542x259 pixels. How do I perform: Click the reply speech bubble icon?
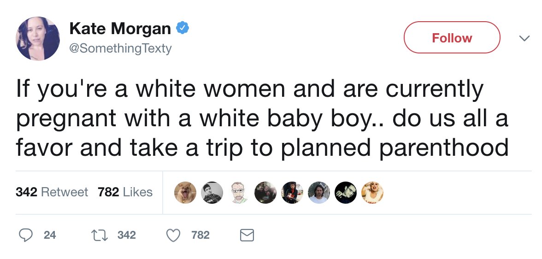pyautogui.click(x=25, y=235)
